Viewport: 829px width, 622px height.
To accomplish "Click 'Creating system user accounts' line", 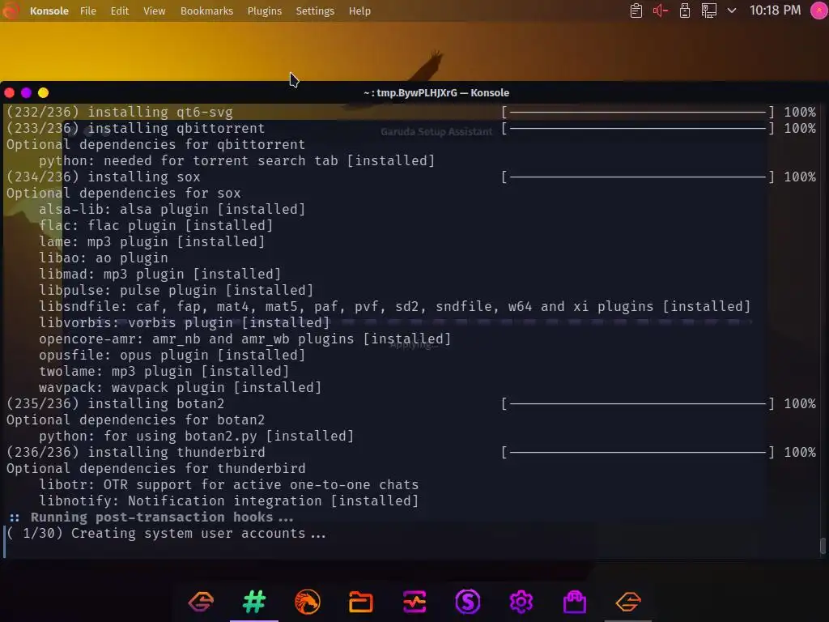I will [x=167, y=534].
